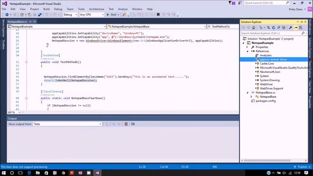Click the Open File toolbar icon
The height and width of the screenshot is (176, 313).
[29, 15]
